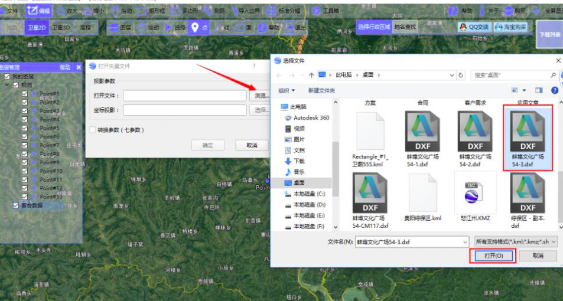563x301 pixels.
Task: Uncheck the Point#10 layer checkbox
Action: click(24, 171)
